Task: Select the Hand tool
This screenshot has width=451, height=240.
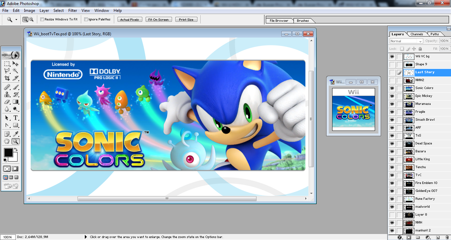Action: point(7,141)
